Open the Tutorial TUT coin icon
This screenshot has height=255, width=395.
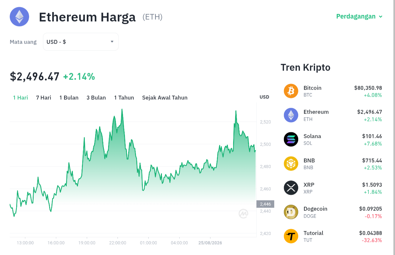(291, 236)
